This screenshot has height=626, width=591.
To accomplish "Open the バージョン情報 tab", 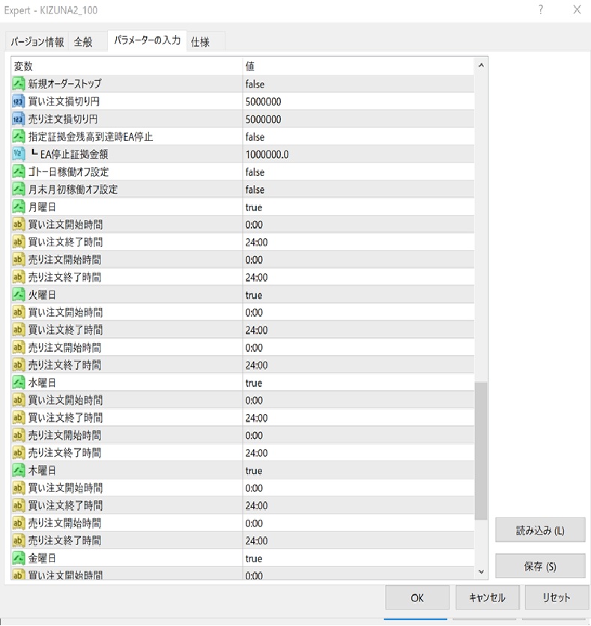I will point(37,42).
